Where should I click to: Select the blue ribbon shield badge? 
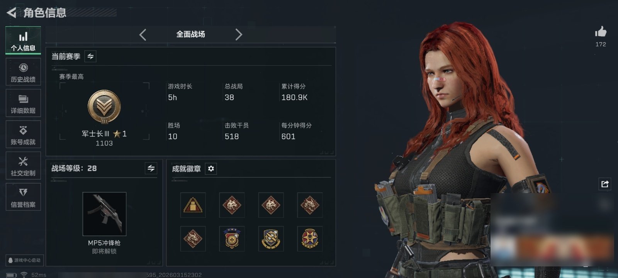pos(232,239)
